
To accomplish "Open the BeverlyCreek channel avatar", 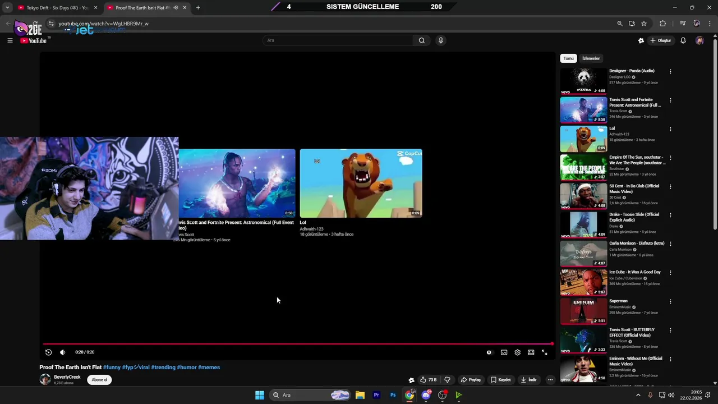I will 45,380.
